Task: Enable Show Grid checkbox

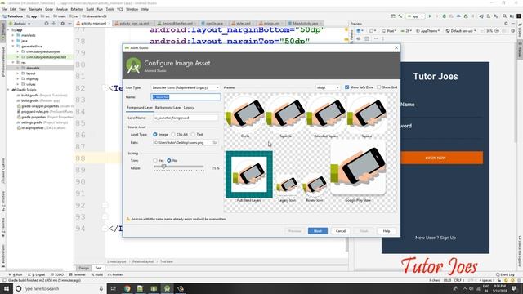Action: 379,87
